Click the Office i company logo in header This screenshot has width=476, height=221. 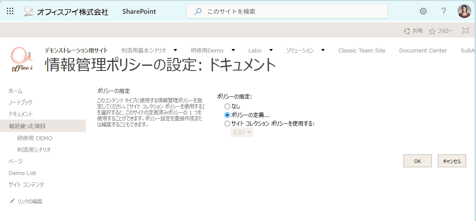[x=28, y=11]
